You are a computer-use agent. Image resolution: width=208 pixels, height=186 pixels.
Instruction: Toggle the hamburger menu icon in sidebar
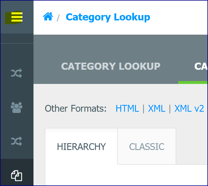tap(17, 17)
